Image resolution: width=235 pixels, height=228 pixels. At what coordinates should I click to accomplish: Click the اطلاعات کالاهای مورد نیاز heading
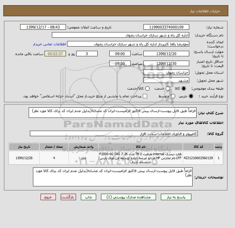(201, 123)
